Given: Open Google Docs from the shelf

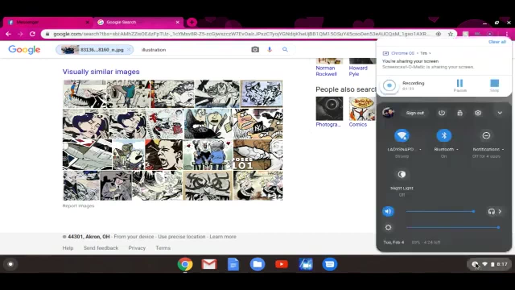Looking at the screenshot, I should coord(233,264).
